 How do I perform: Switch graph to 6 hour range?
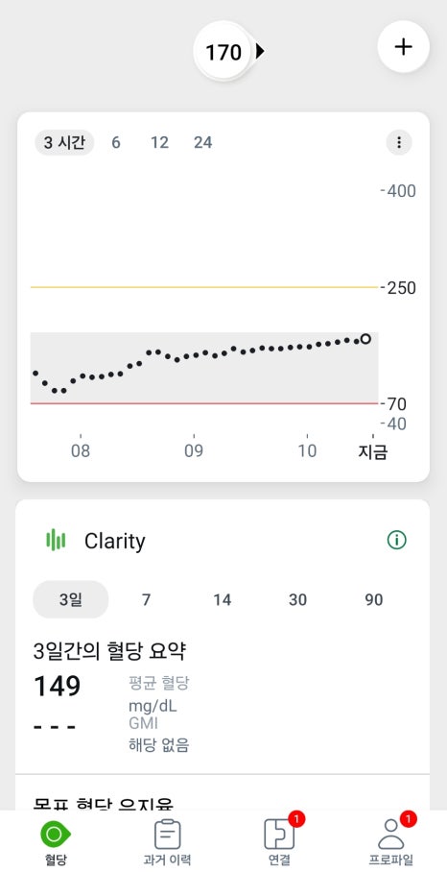pos(115,143)
